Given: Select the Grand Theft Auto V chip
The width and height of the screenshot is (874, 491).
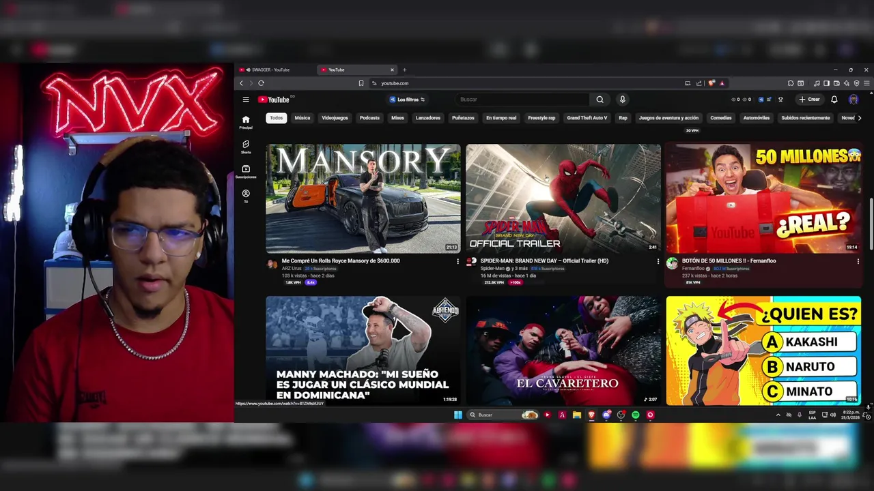Looking at the screenshot, I should (587, 118).
